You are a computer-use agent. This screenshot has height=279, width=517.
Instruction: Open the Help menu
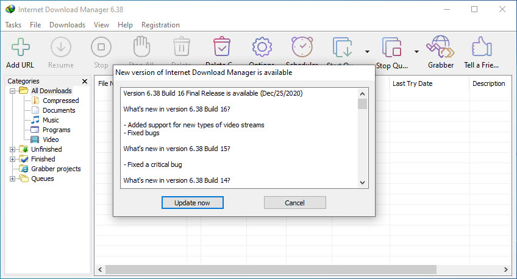point(125,25)
